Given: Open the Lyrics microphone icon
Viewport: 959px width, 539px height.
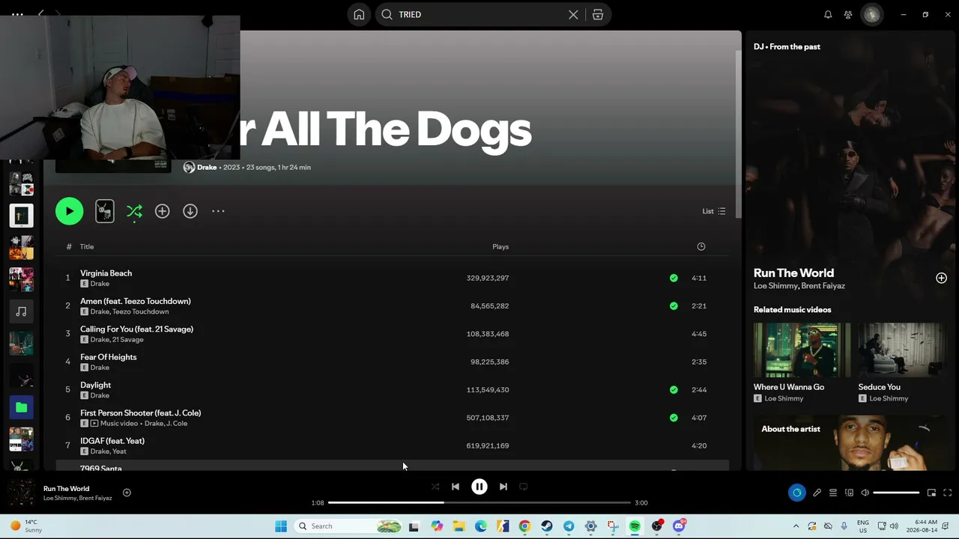Looking at the screenshot, I should 817,493.
